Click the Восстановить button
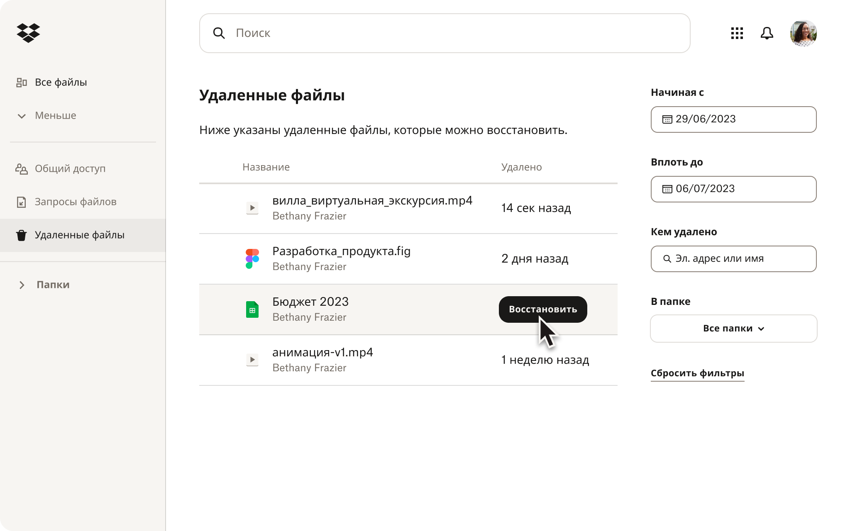 [x=543, y=309]
